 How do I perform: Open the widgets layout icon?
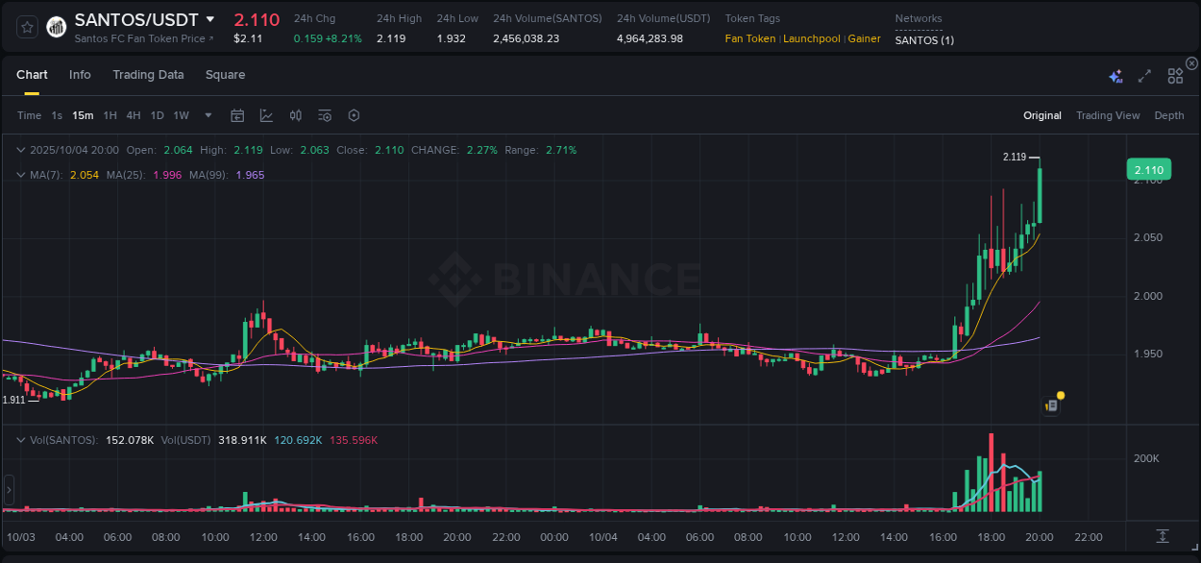tap(1175, 75)
